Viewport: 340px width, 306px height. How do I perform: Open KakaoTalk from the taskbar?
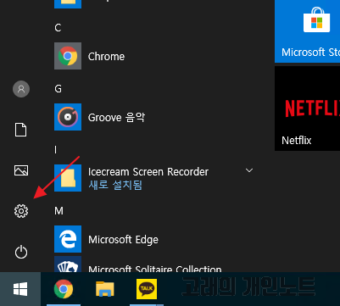point(147,289)
